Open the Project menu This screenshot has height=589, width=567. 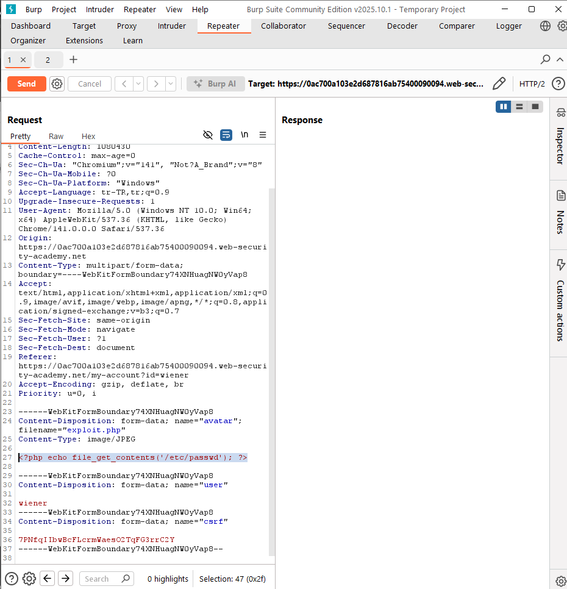click(64, 9)
